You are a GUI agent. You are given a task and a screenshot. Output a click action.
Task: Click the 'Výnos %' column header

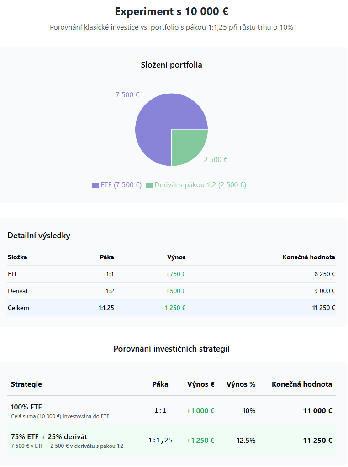(241, 384)
